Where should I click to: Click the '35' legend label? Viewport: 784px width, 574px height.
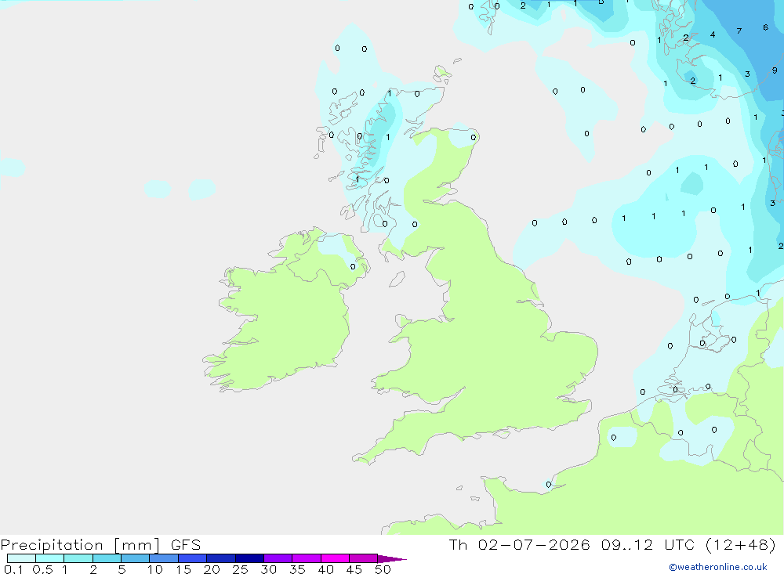(297, 569)
